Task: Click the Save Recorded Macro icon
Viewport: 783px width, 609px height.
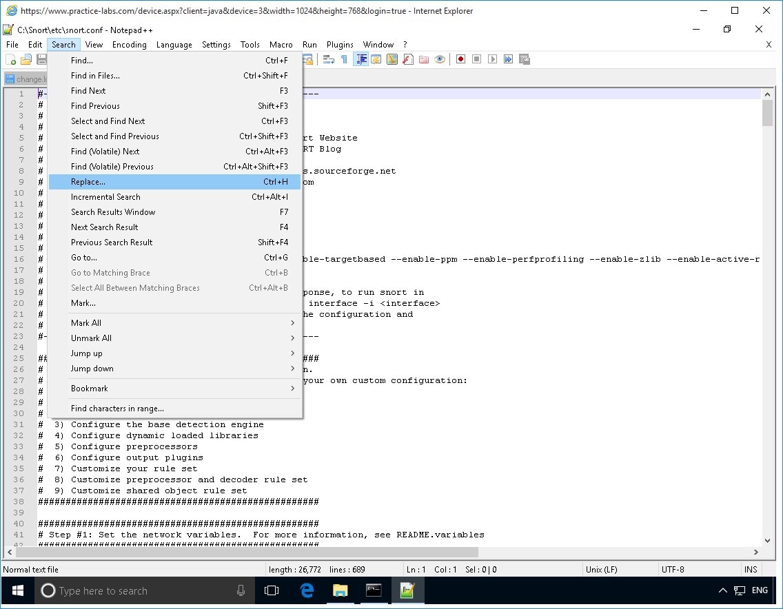Action: point(525,60)
